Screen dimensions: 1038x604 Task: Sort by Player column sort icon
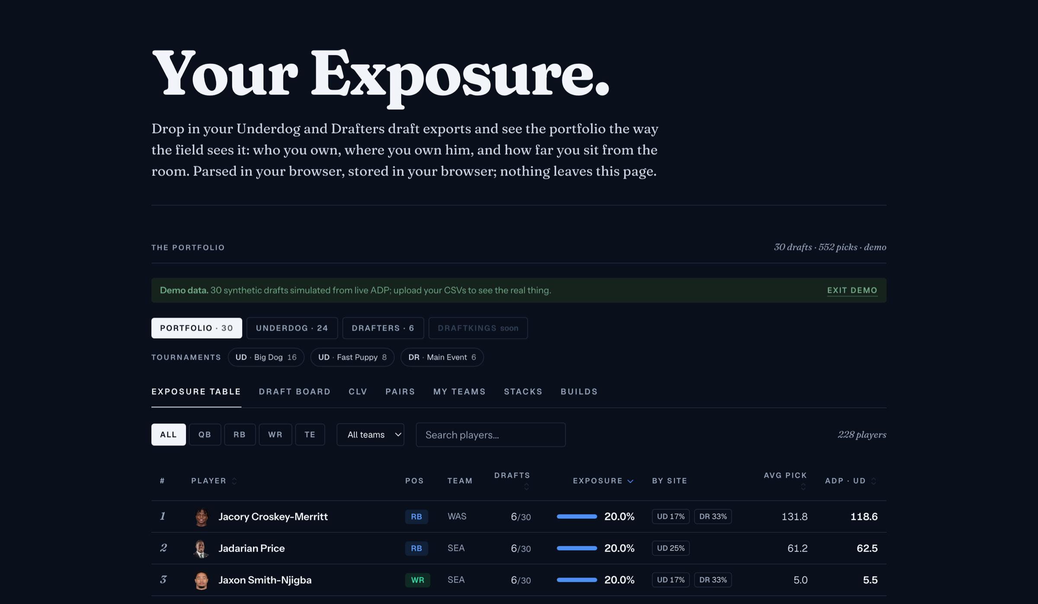pos(234,481)
